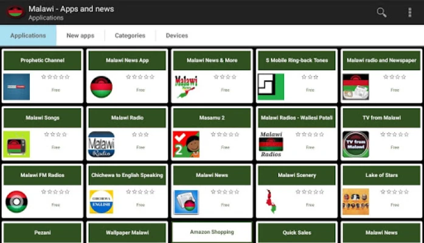Select the Malawi radio and Newspaper title

(381, 61)
